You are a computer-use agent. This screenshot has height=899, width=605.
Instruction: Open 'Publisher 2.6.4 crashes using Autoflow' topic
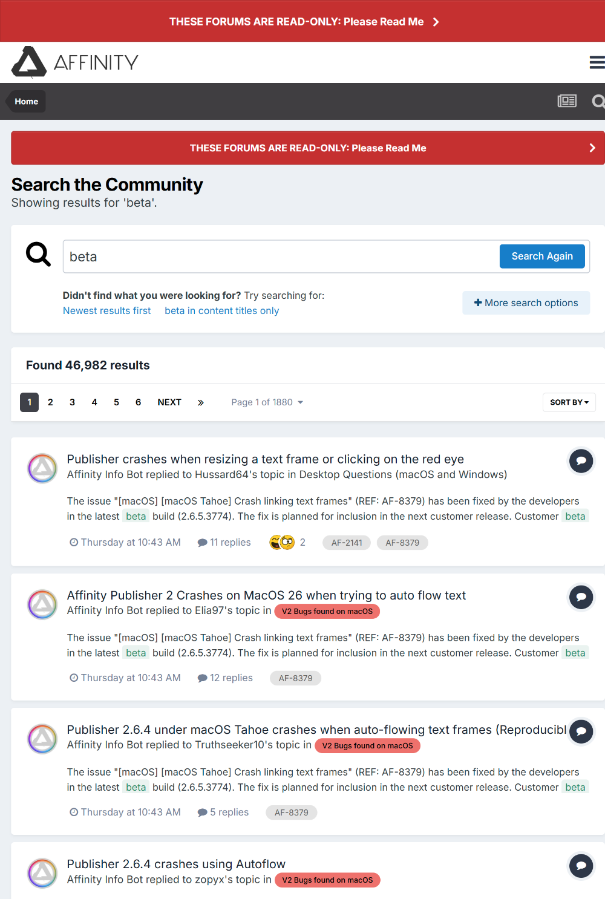176,864
